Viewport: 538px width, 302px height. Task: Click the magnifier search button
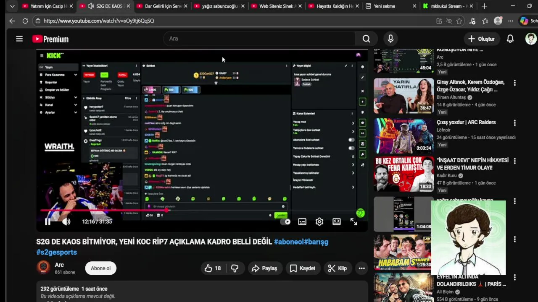(x=366, y=39)
